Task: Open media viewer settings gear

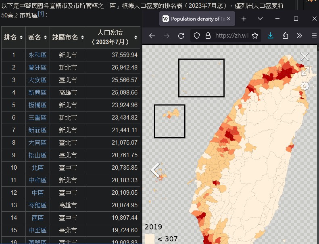Action: pos(305,86)
